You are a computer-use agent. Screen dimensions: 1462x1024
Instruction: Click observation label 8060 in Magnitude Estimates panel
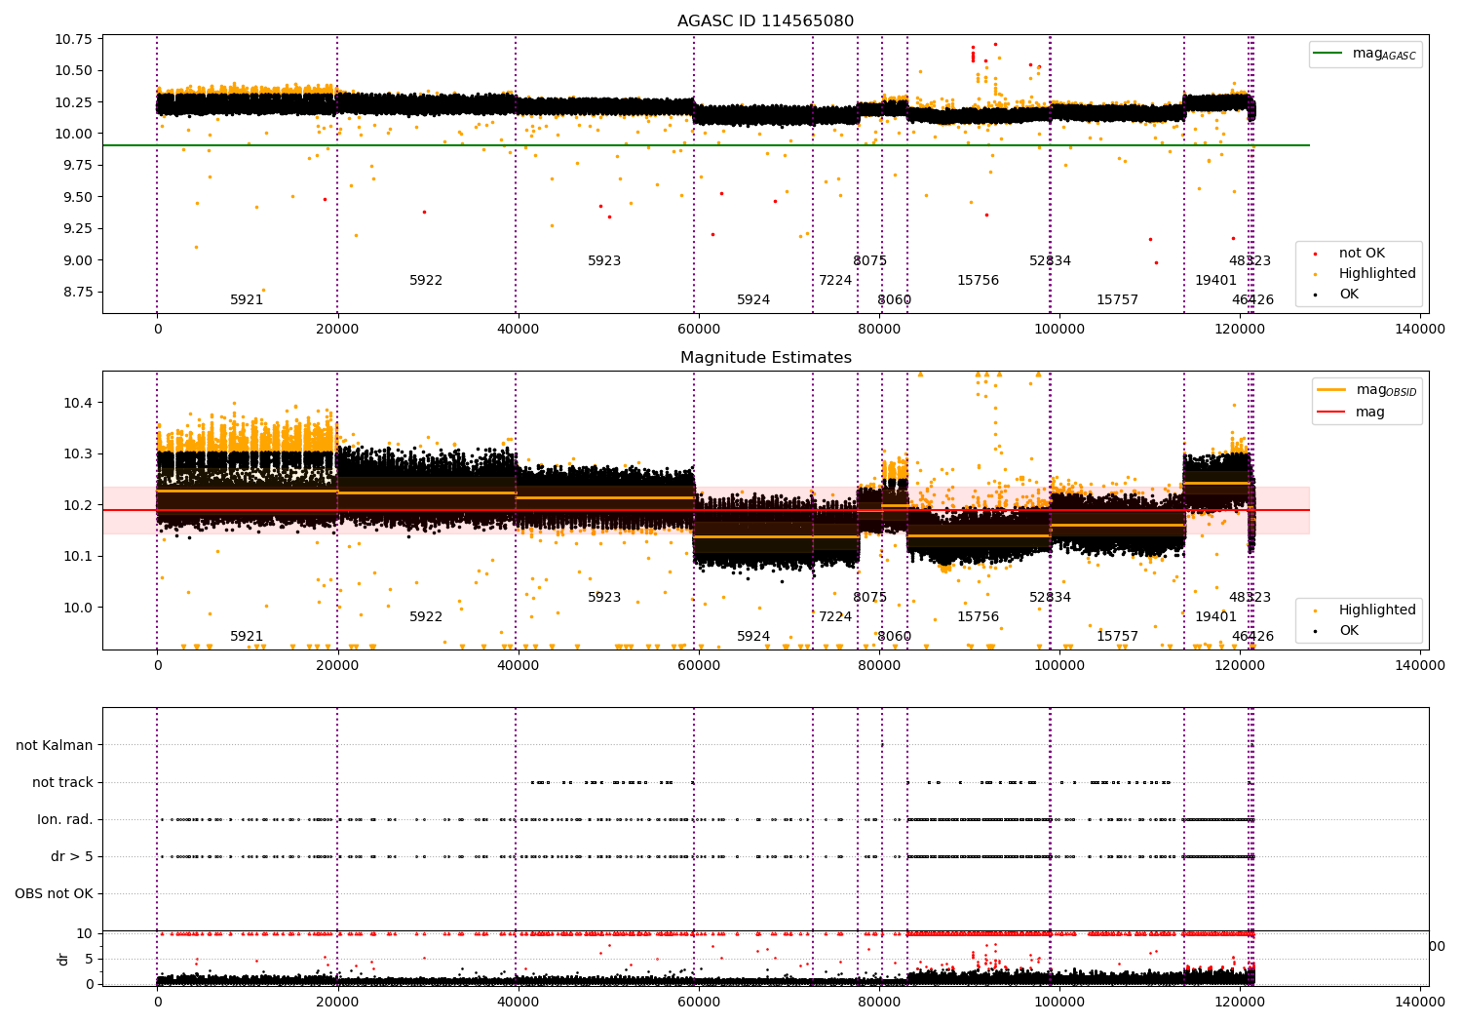pos(894,637)
